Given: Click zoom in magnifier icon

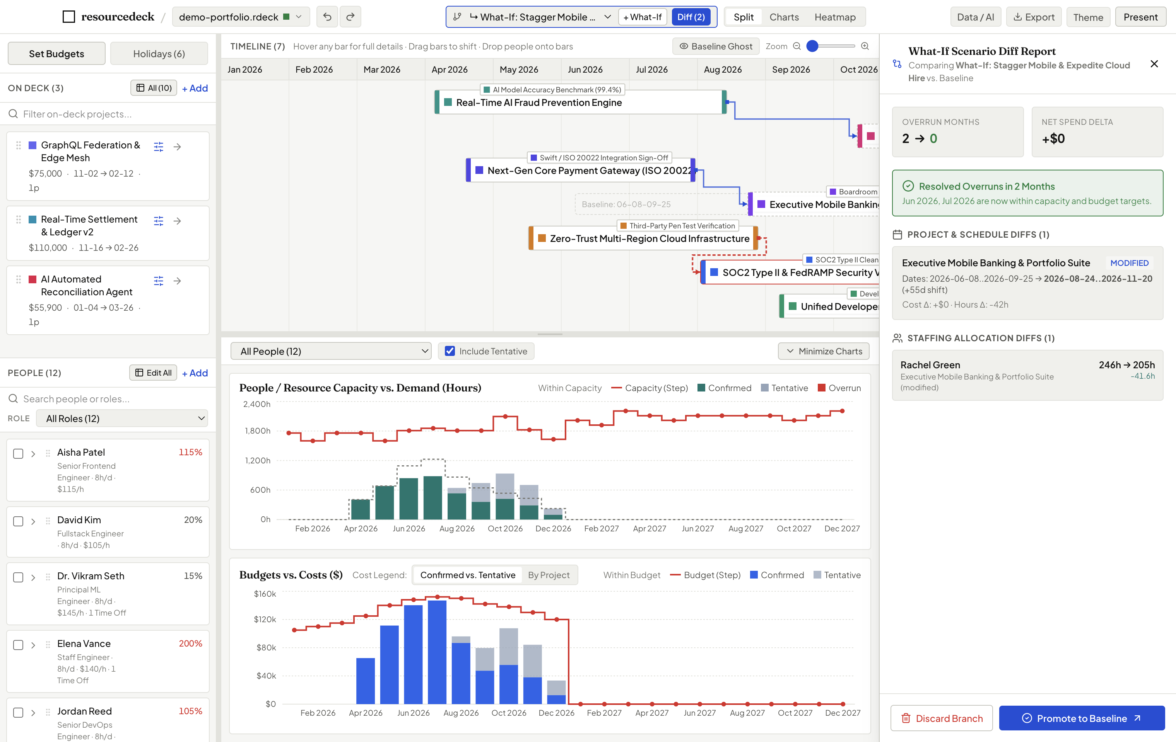Looking at the screenshot, I should [865, 46].
